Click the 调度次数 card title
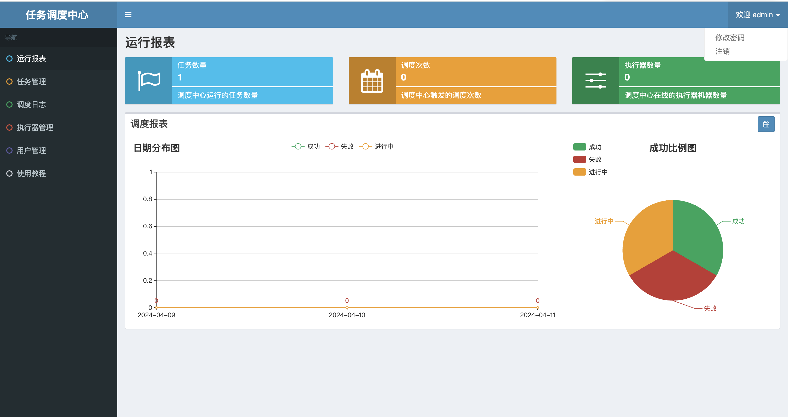The image size is (788, 417). coord(415,65)
